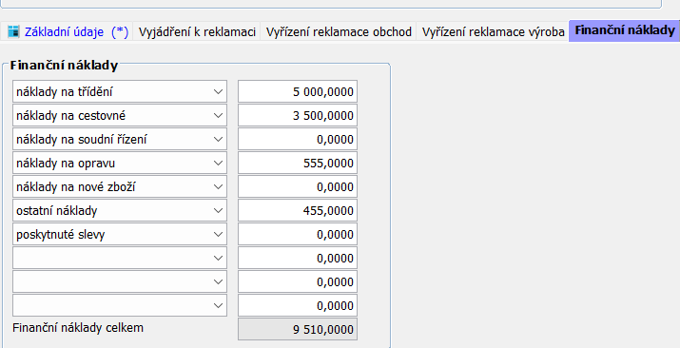Click the 5 000,0000 amount field

tap(298, 91)
